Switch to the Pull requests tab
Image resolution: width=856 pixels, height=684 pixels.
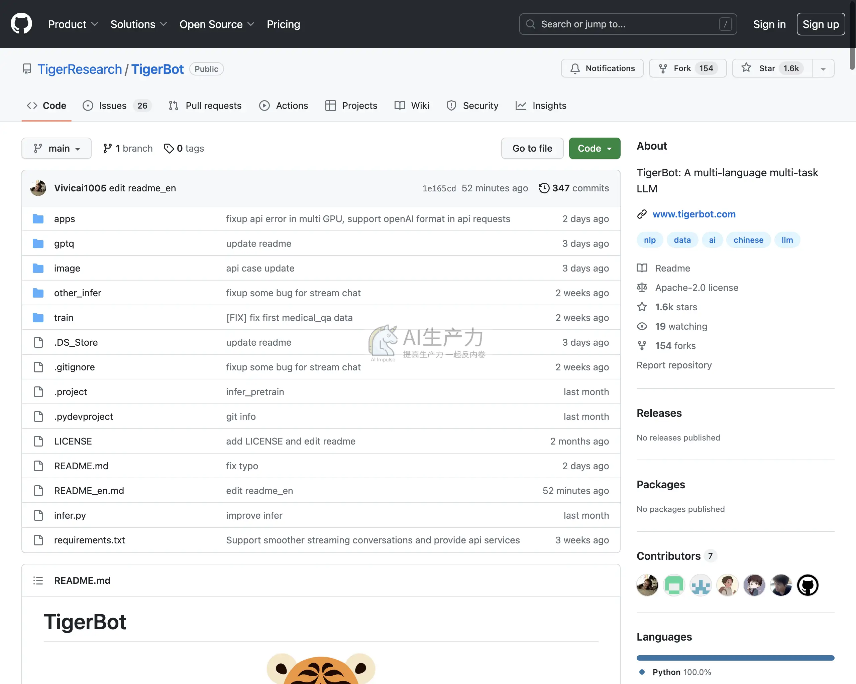205,106
